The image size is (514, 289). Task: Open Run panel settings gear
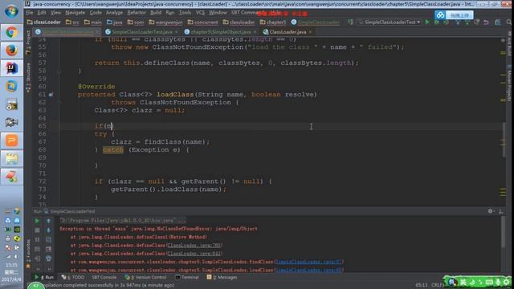click(491, 211)
